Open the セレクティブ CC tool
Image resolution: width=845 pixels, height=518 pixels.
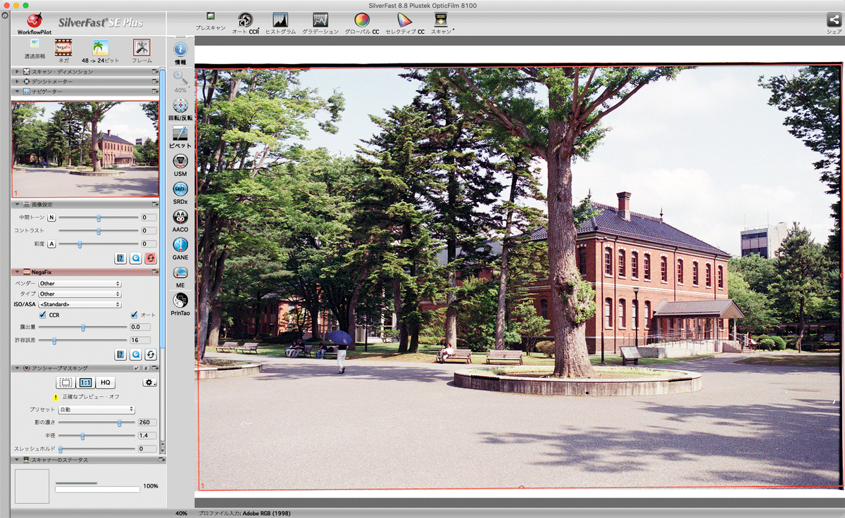(x=404, y=20)
